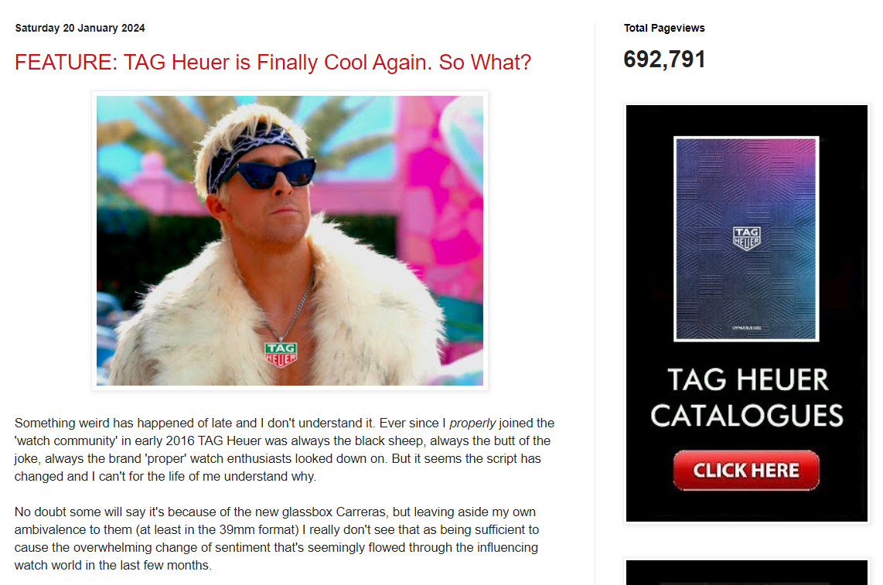The width and height of the screenshot is (883, 585).
Task: Open the 'TAG Heuer is Finally Cool Again' post title
Action: 273,62
